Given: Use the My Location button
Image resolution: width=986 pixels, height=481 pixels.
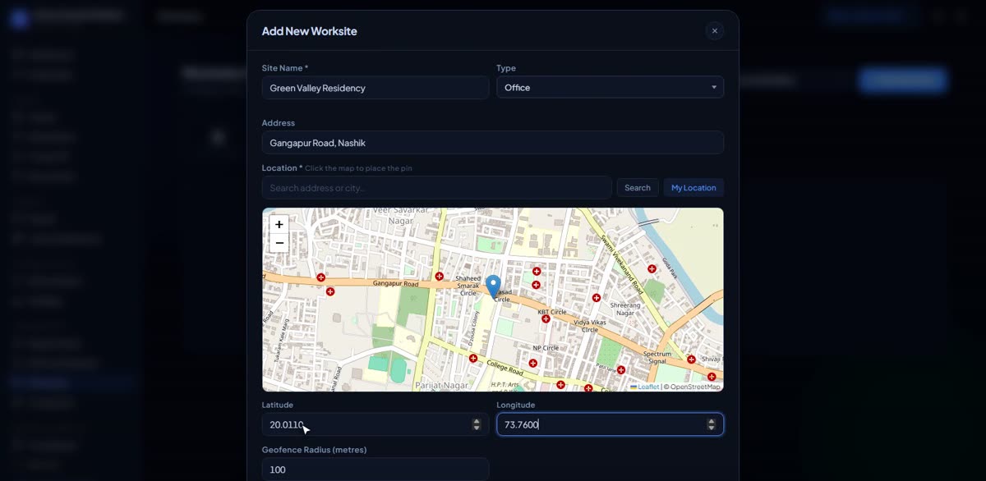Looking at the screenshot, I should click(693, 188).
